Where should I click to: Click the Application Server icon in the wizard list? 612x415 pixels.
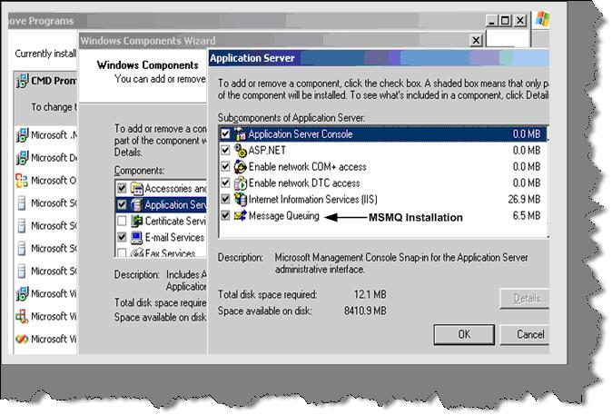[x=136, y=204]
